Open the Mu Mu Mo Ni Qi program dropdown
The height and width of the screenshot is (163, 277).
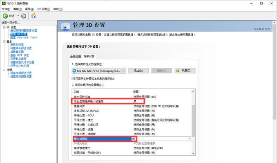(x=99, y=71)
